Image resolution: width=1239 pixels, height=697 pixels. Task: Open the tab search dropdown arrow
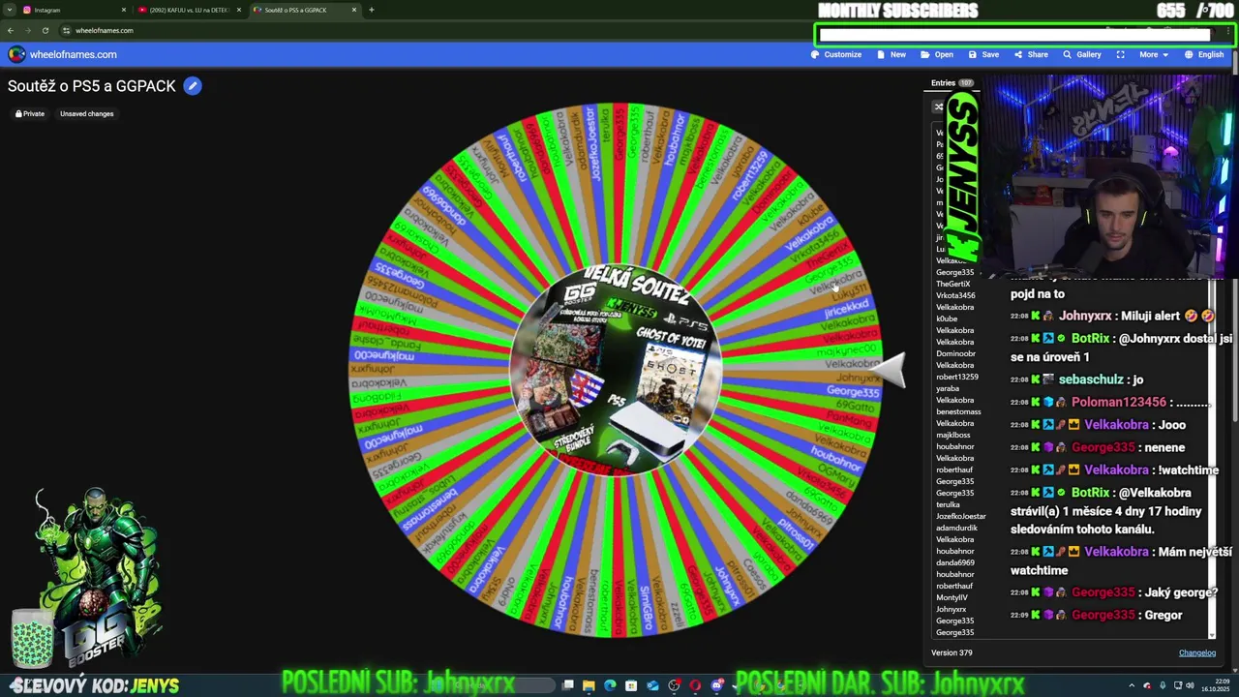coord(9,10)
